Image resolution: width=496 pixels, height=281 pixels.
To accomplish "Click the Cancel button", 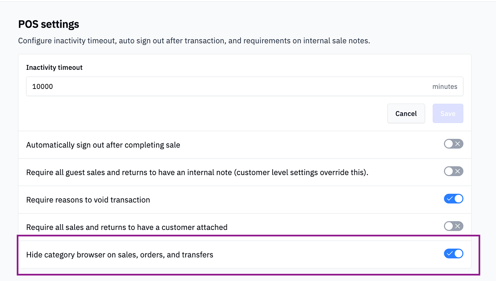I will [406, 113].
